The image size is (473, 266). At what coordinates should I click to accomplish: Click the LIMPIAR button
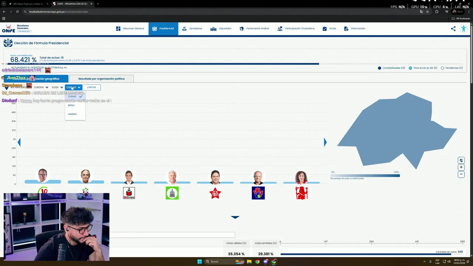91,88
